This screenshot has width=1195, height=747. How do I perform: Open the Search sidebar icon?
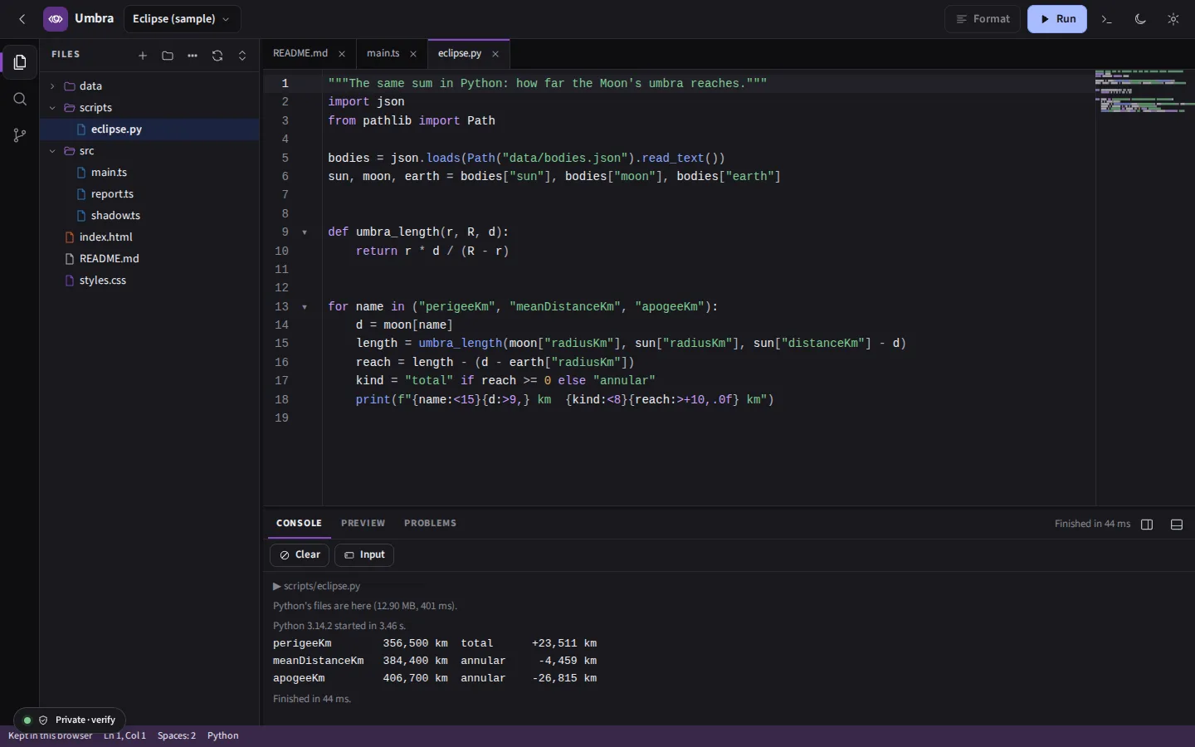click(20, 99)
